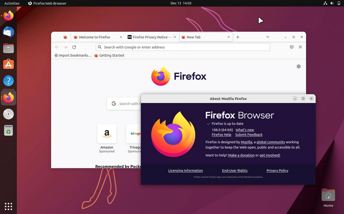Close the Welcome to Firefox tab
This screenshot has width=344, height=214.
pos(121,37)
